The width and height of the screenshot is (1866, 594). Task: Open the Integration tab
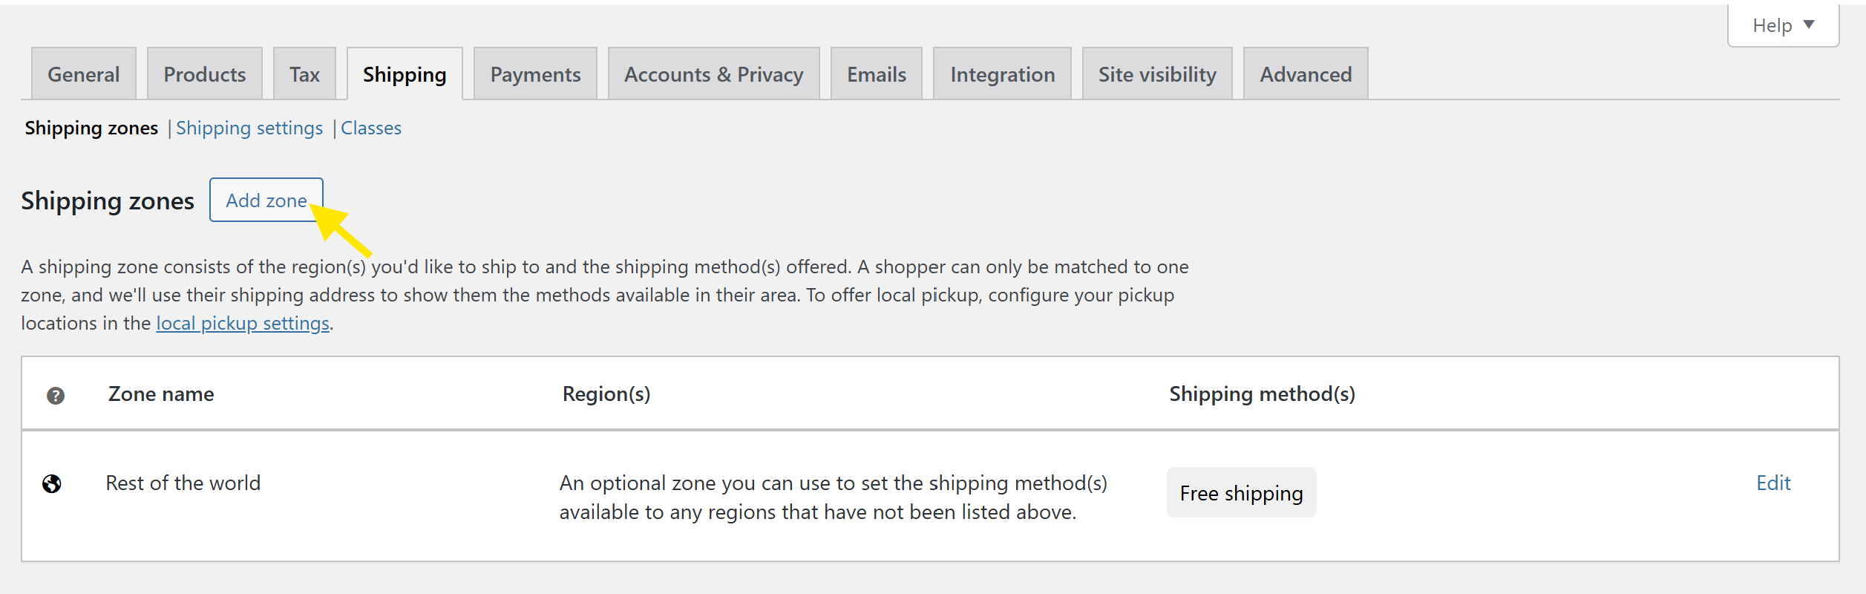(1002, 74)
